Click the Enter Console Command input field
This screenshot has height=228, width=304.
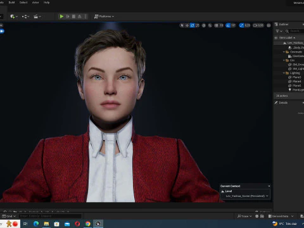[x=50, y=216]
